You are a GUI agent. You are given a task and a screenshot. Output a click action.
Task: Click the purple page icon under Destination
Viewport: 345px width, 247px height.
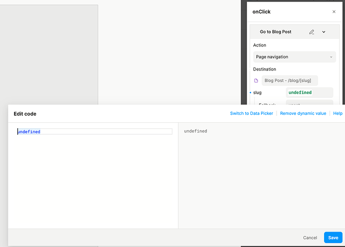pos(256,80)
